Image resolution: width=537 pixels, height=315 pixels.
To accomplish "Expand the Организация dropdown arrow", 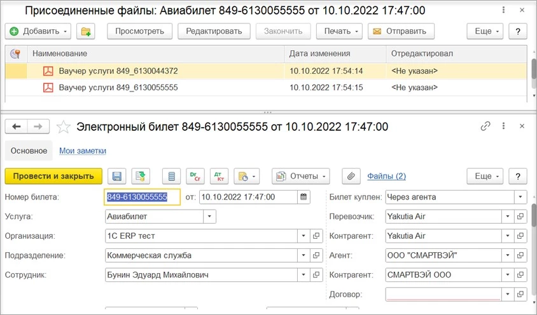I will click(x=303, y=236).
